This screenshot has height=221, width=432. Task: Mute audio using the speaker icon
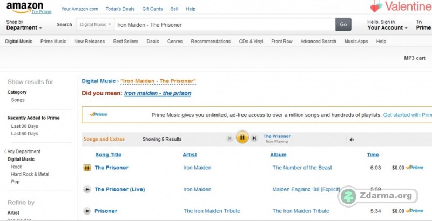tap(352, 140)
